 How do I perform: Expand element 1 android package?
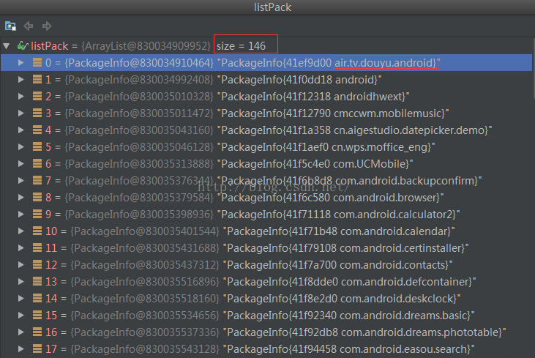[x=20, y=80]
